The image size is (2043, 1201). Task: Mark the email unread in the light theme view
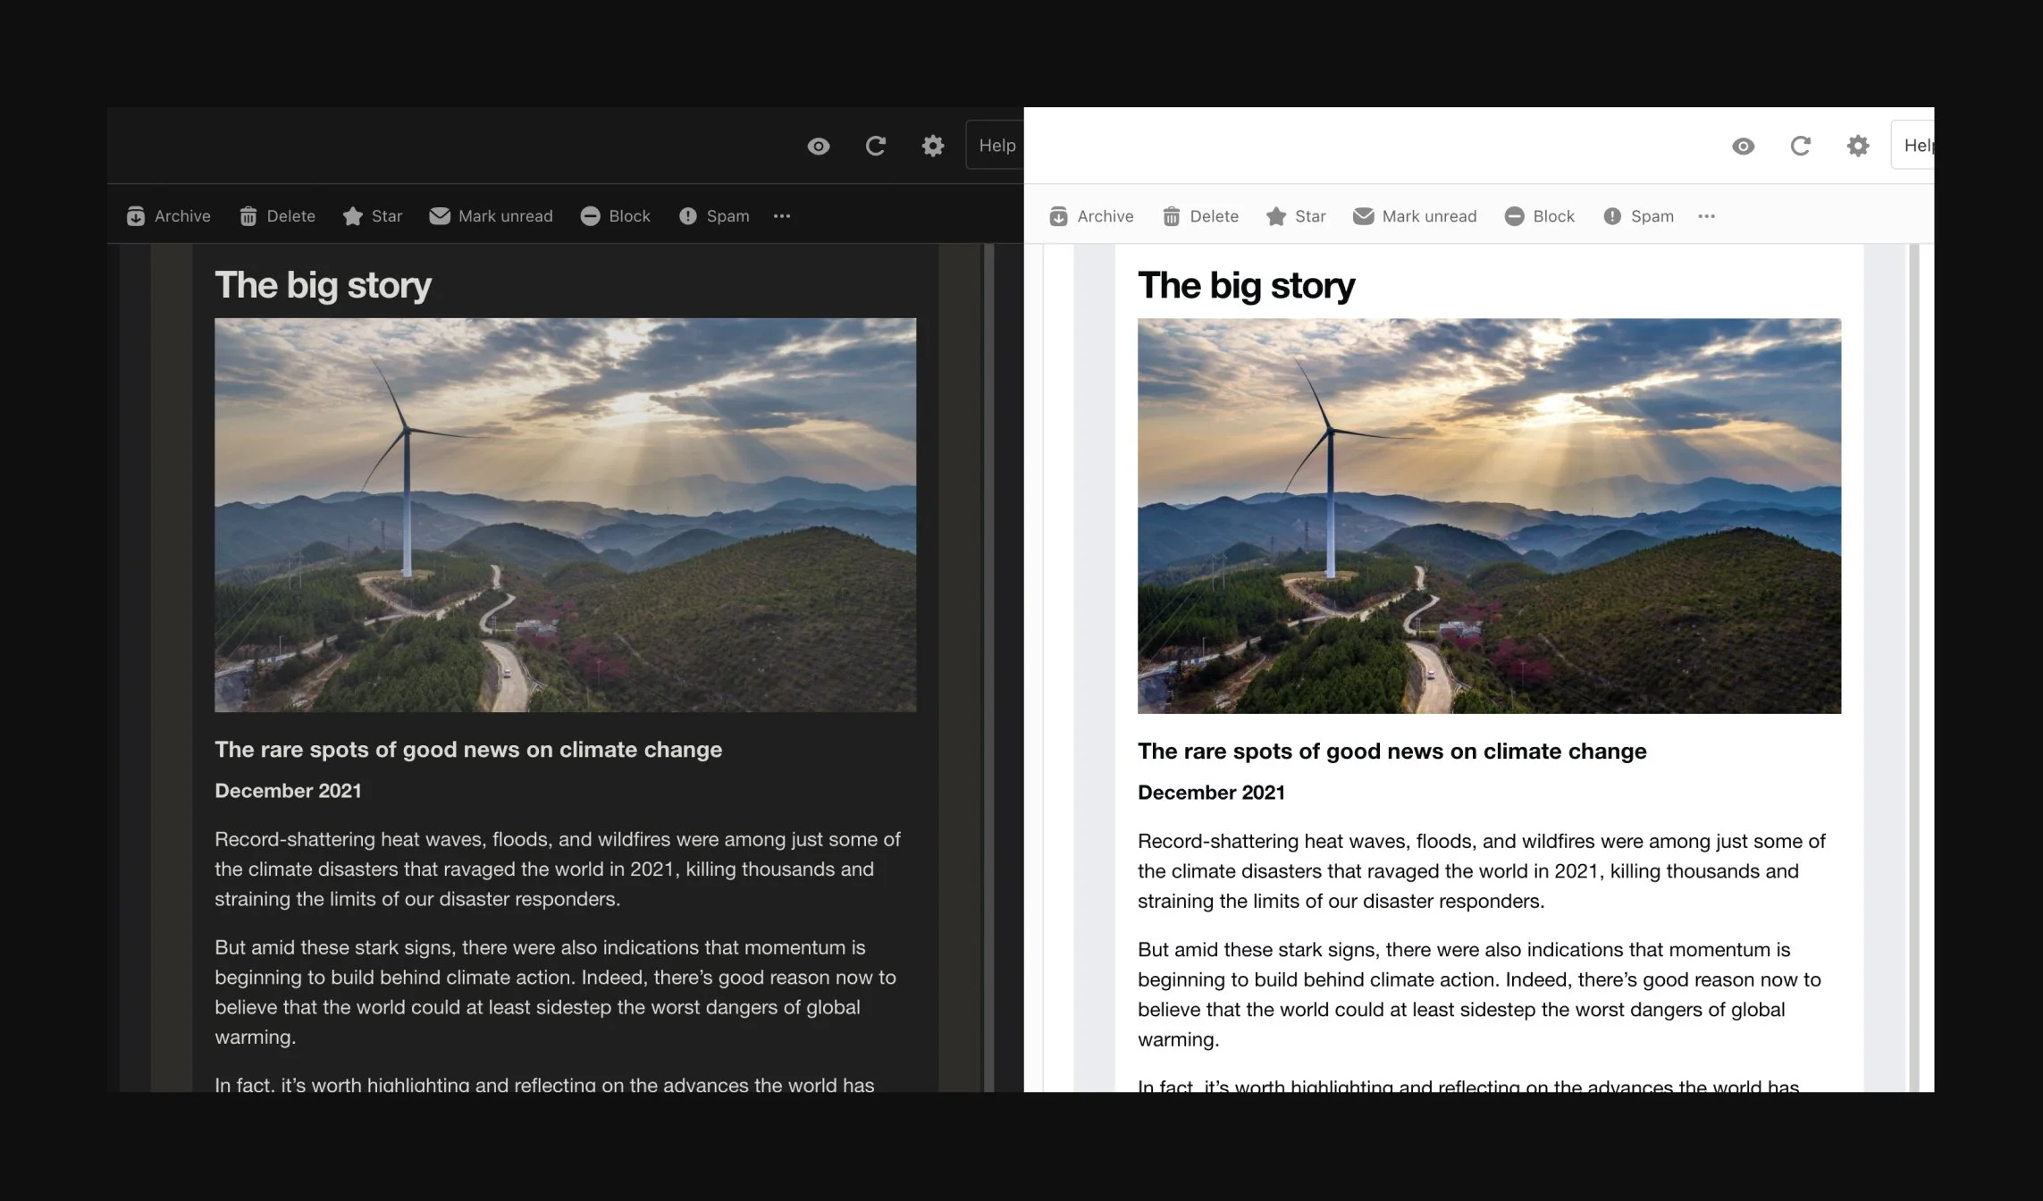click(1415, 215)
